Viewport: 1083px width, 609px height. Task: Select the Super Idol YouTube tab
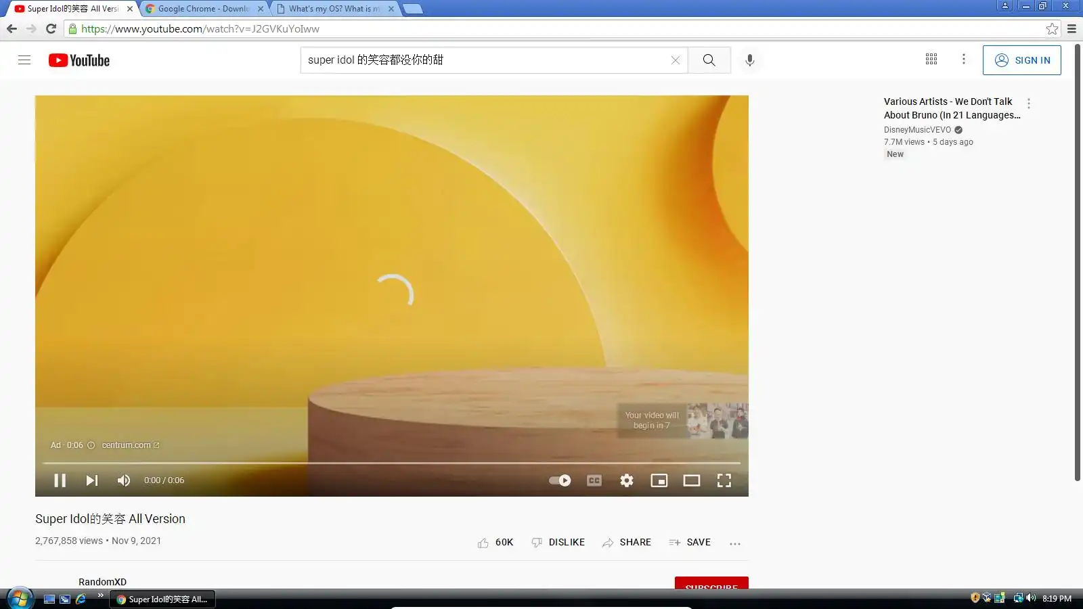[72, 9]
